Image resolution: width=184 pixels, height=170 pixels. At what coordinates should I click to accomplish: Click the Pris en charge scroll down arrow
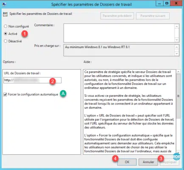[177, 54]
